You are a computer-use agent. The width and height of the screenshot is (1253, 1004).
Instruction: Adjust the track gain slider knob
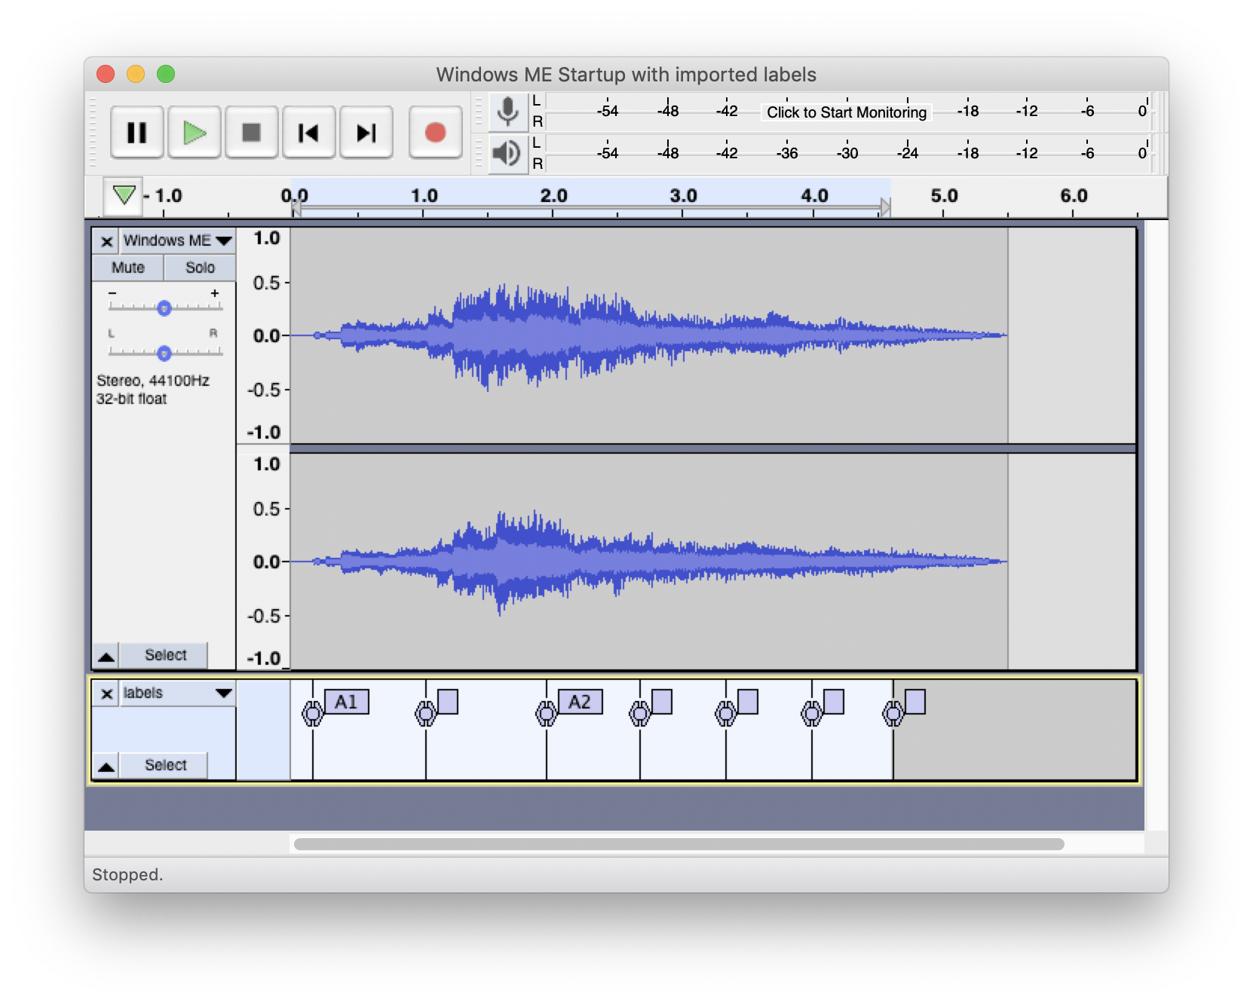click(x=164, y=308)
